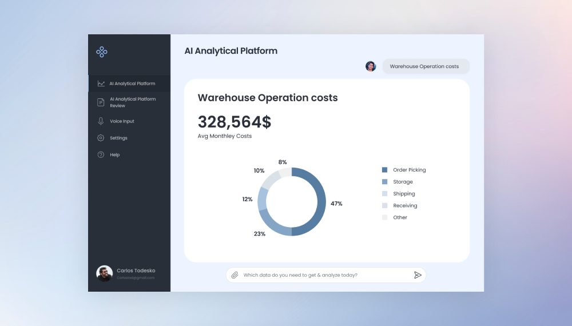Open AI Analytical Platform Review menu item
The width and height of the screenshot is (572, 326).
129,102
